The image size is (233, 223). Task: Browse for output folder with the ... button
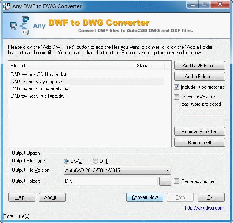(x=165, y=181)
